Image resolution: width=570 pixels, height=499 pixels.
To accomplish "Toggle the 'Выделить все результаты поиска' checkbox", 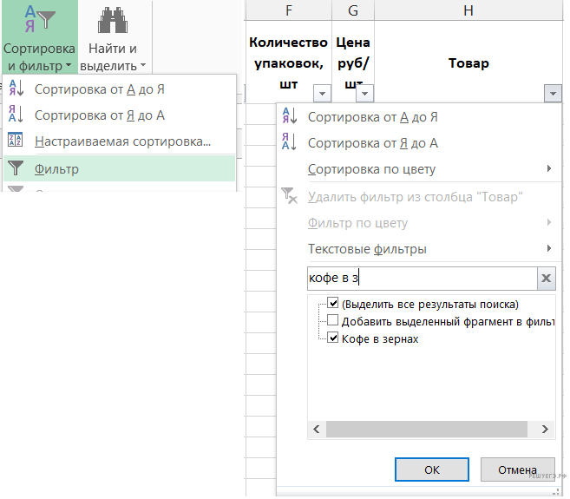I will click(x=333, y=304).
